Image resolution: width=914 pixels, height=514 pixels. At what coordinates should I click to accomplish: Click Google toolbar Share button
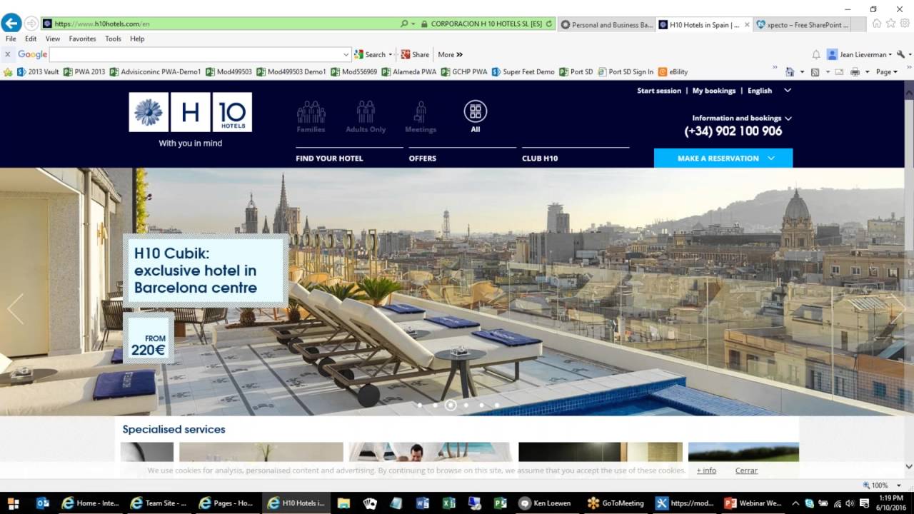[415, 54]
